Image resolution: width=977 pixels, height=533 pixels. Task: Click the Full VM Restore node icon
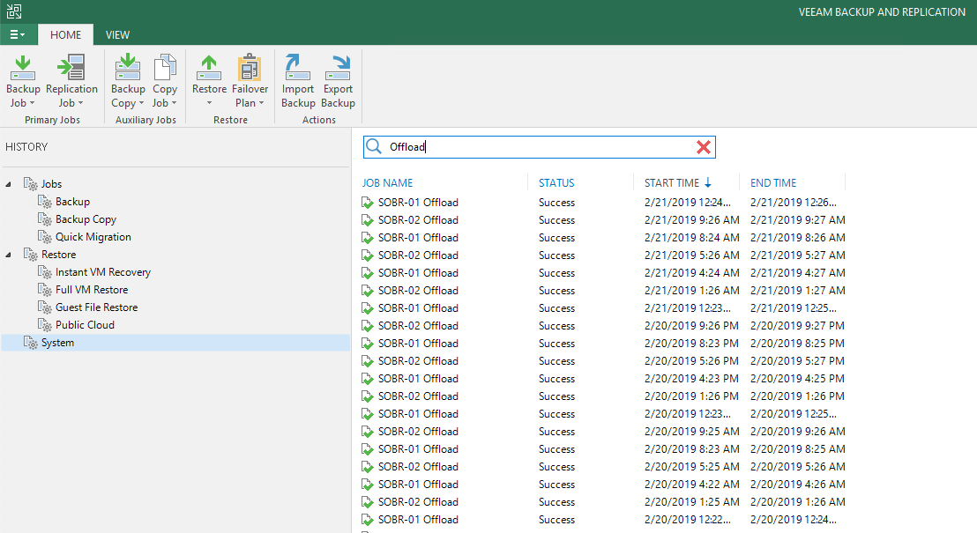pyautogui.click(x=45, y=290)
